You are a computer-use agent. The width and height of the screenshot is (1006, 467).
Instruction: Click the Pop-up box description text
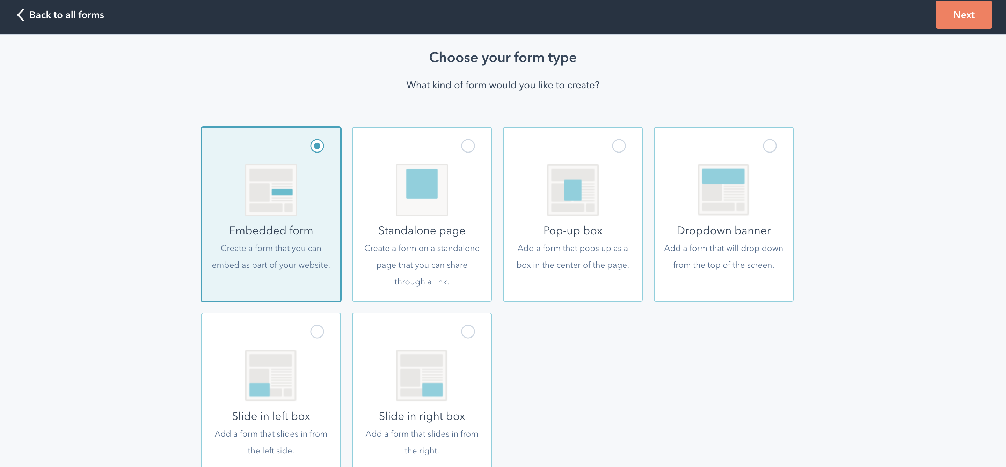573,256
